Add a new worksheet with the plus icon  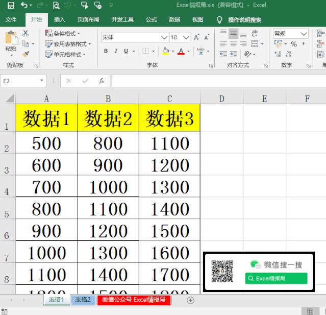pos(190,300)
